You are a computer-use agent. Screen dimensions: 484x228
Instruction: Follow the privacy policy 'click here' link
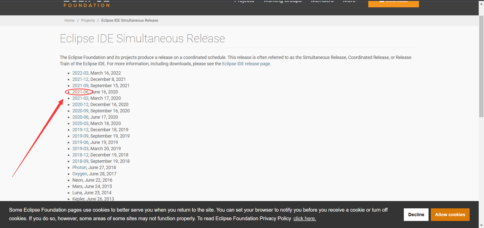[x=305, y=218]
